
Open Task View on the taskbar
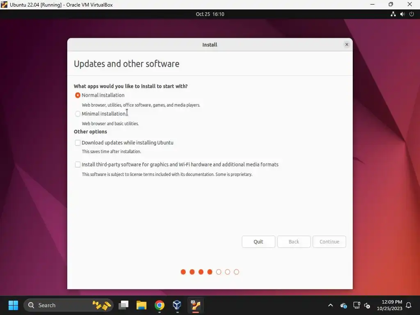(x=123, y=305)
